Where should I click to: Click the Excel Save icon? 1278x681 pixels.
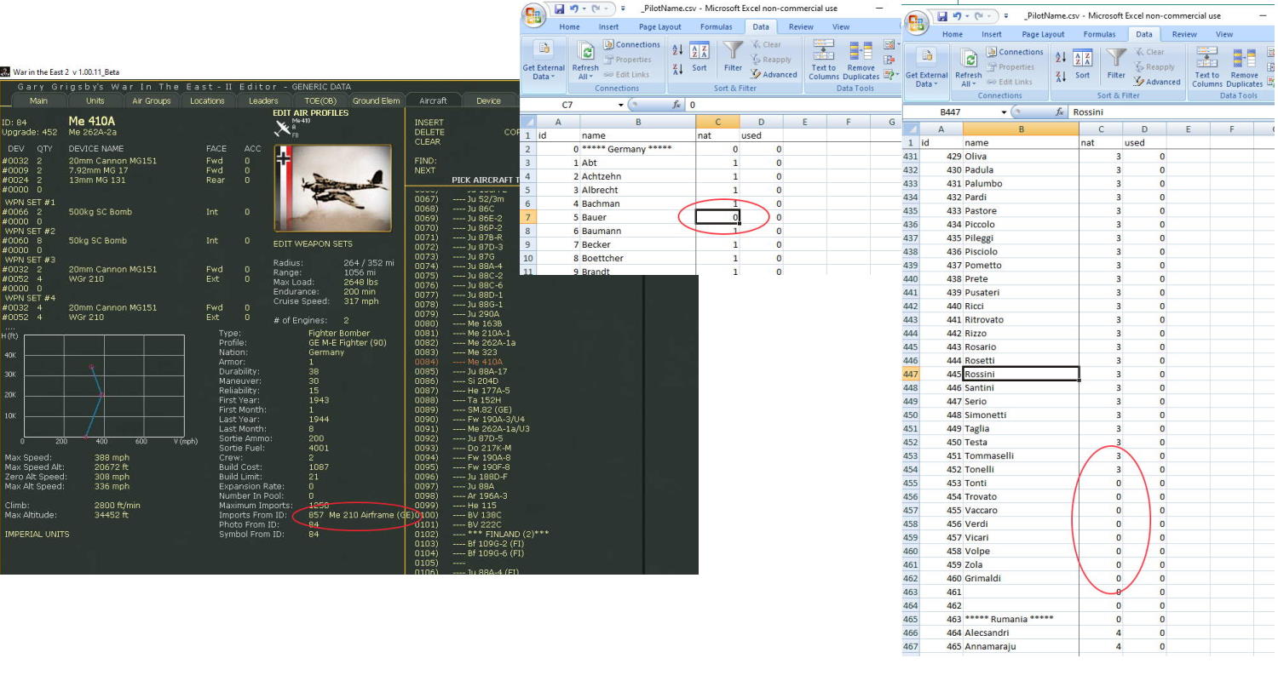(561, 8)
